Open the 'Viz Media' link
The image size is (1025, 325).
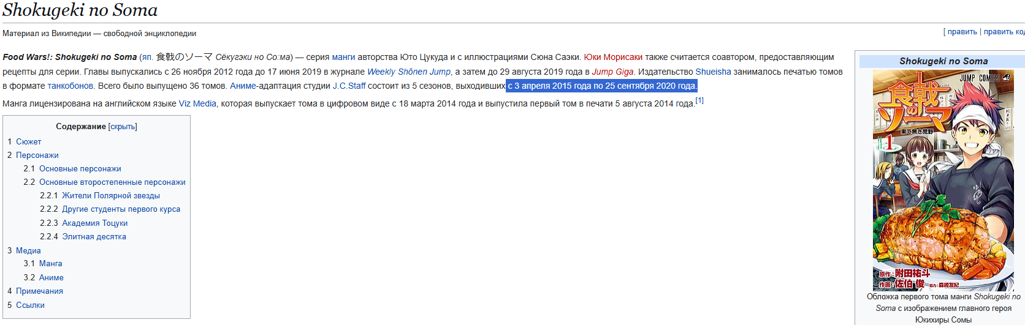(197, 103)
